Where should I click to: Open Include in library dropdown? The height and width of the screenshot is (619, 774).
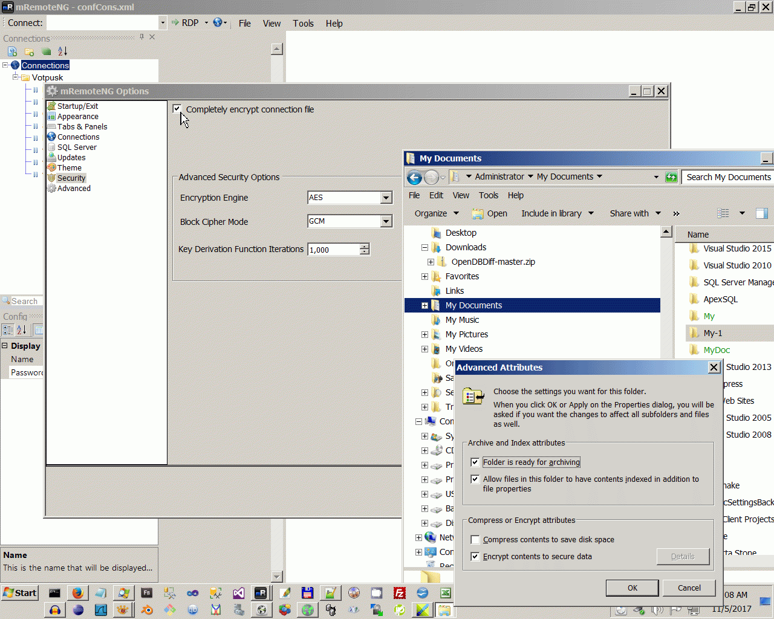coord(558,213)
